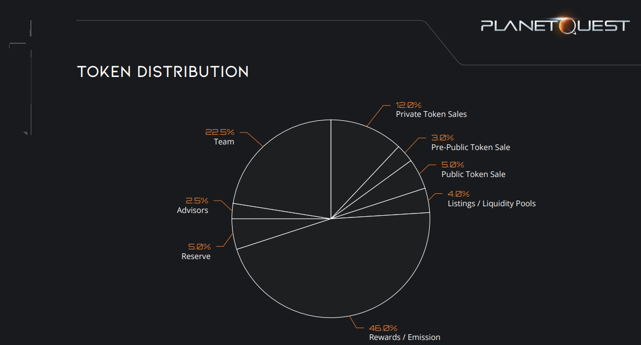Click the 2.5% percentage value
The height and width of the screenshot is (345, 641).
pos(197,201)
